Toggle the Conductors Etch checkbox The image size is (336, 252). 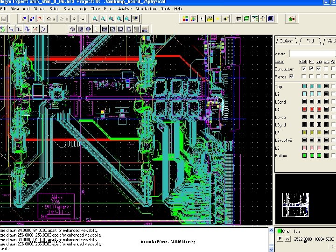304,69
